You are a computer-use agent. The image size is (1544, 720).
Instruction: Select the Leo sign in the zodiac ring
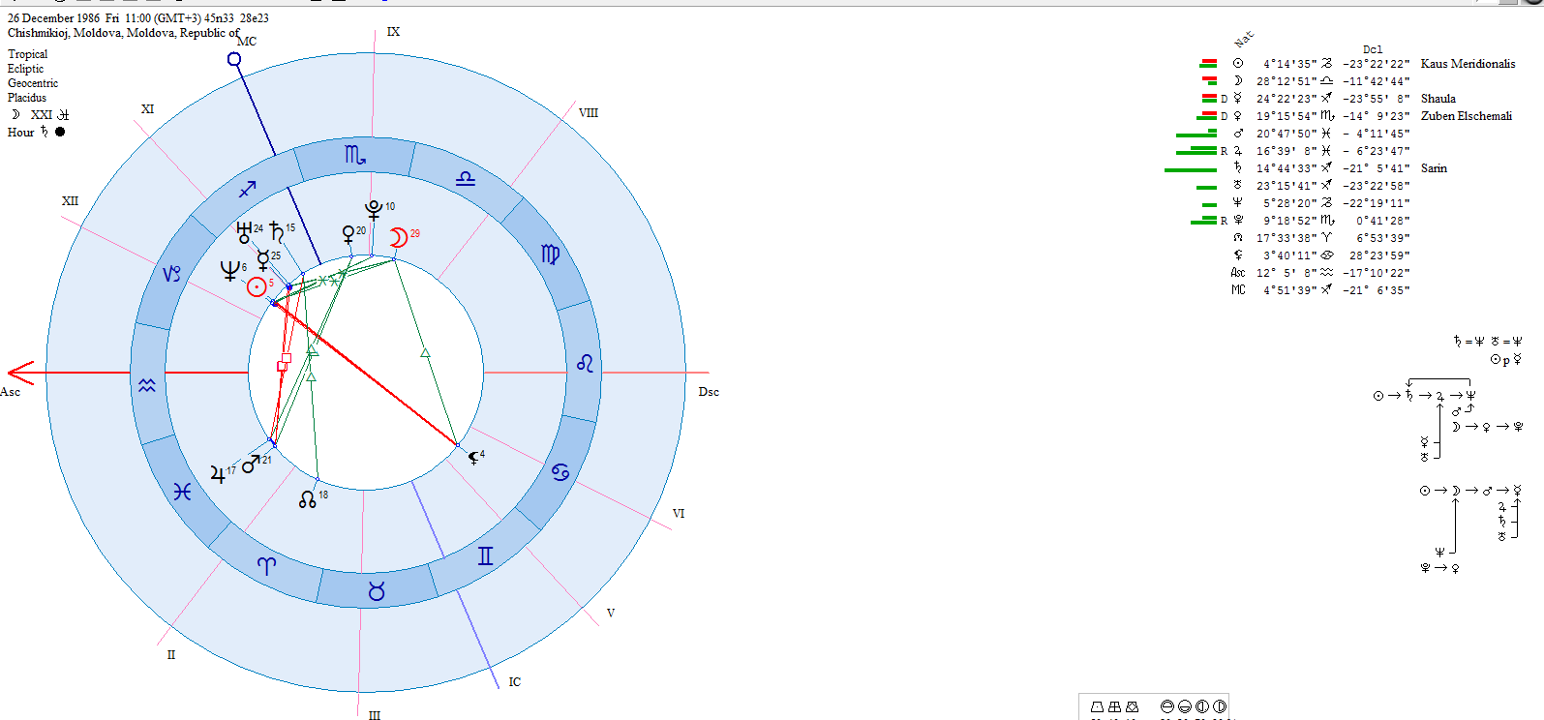pyautogui.click(x=585, y=363)
